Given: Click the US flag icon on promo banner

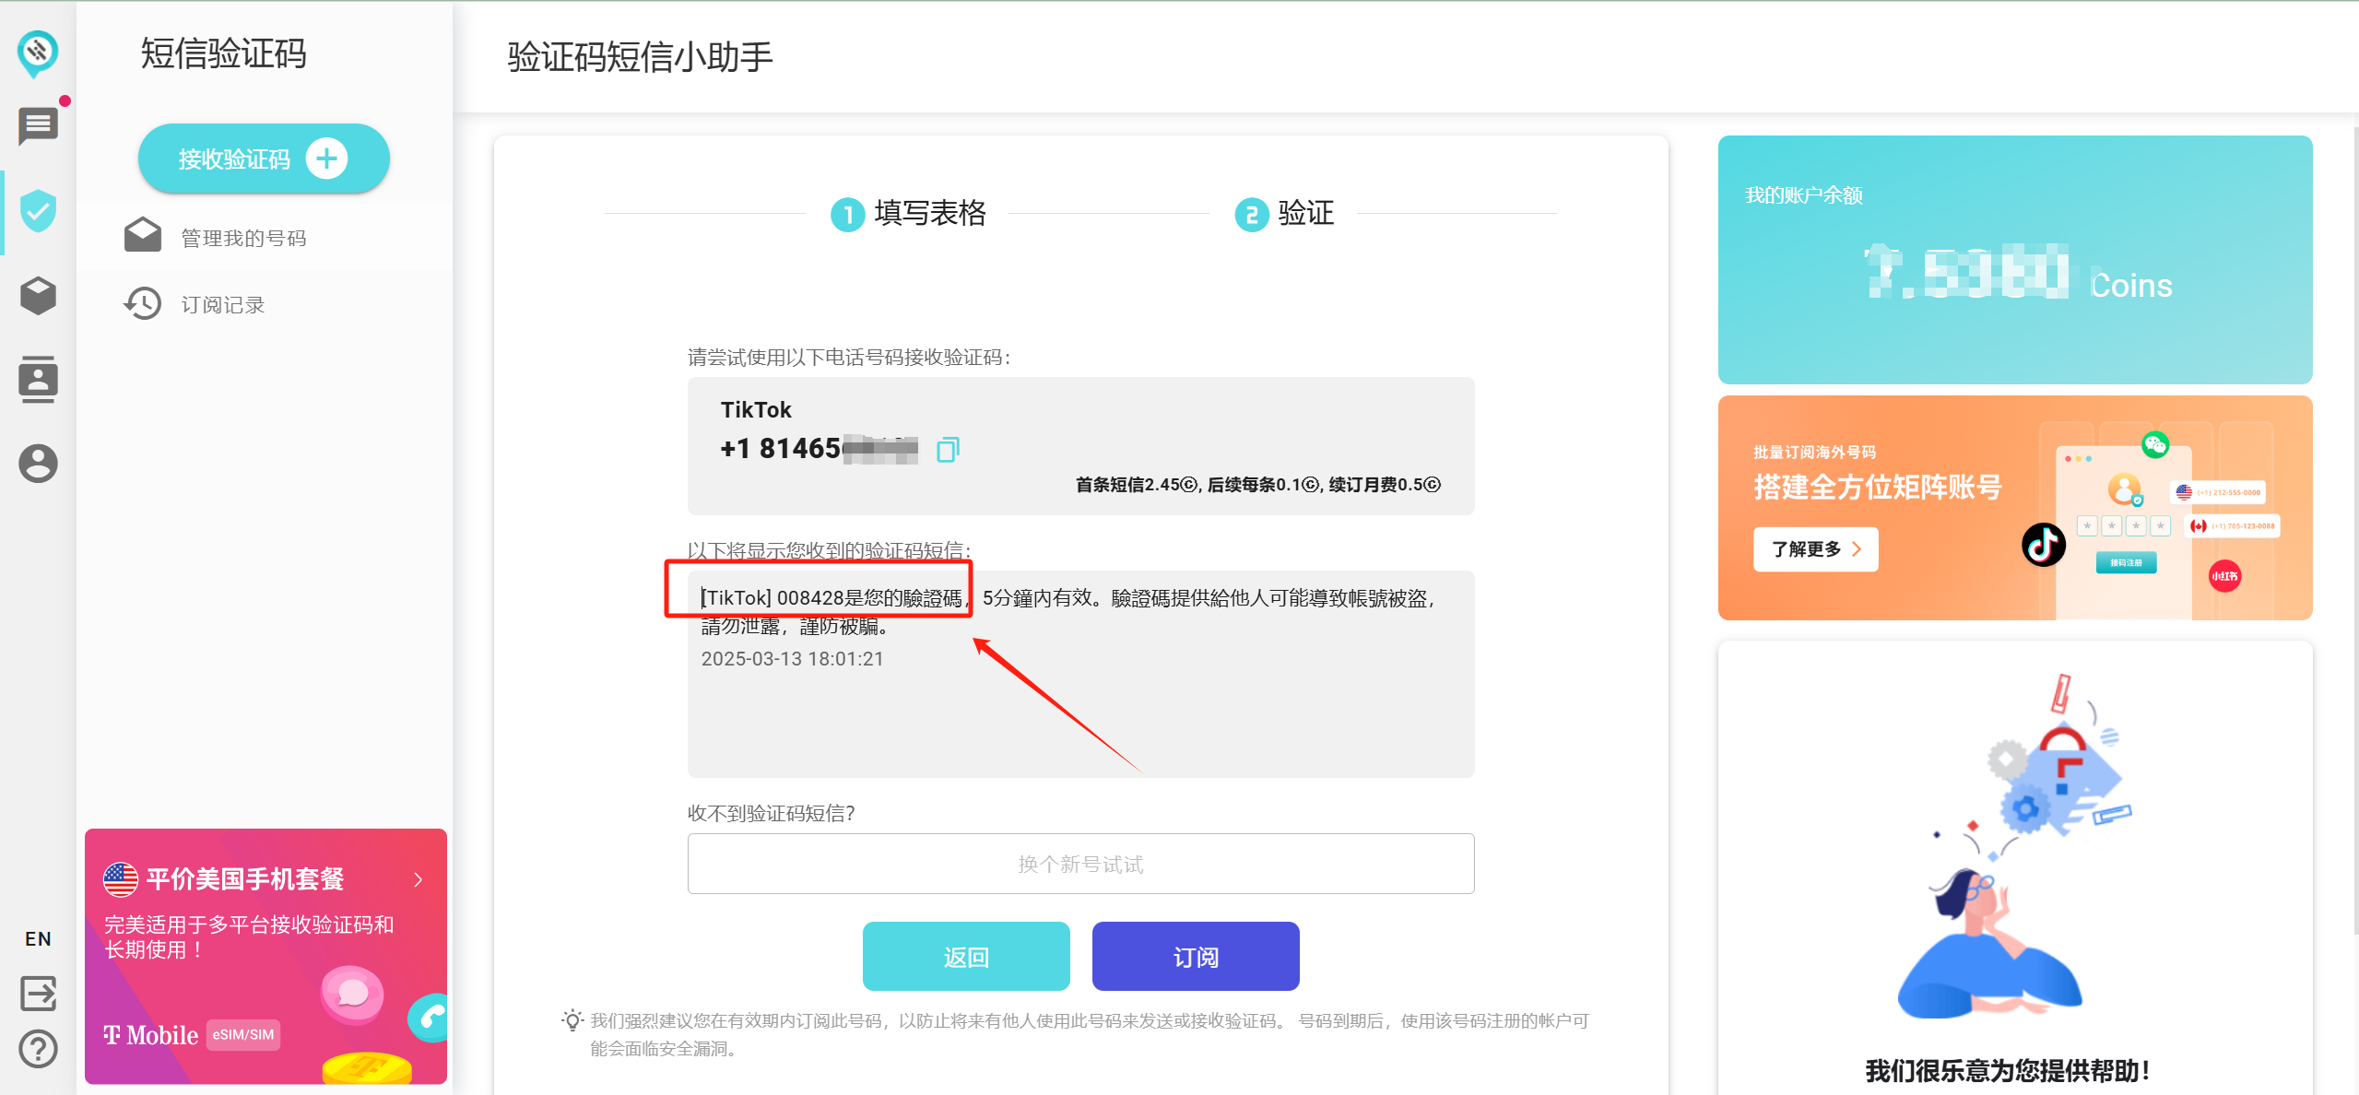Looking at the screenshot, I should [x=121, y=879].
